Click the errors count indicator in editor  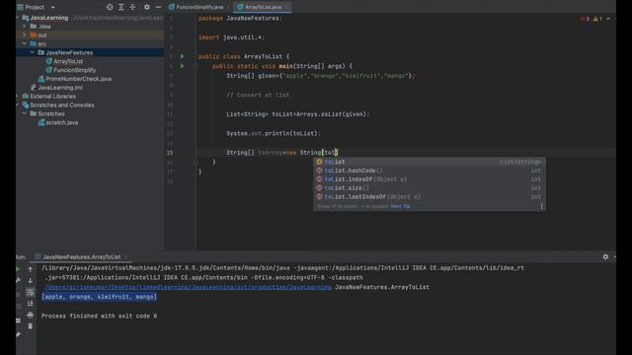[585, 19]
